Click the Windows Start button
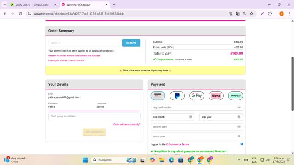Viewport: 294px width, 165px height. (85, 160)
